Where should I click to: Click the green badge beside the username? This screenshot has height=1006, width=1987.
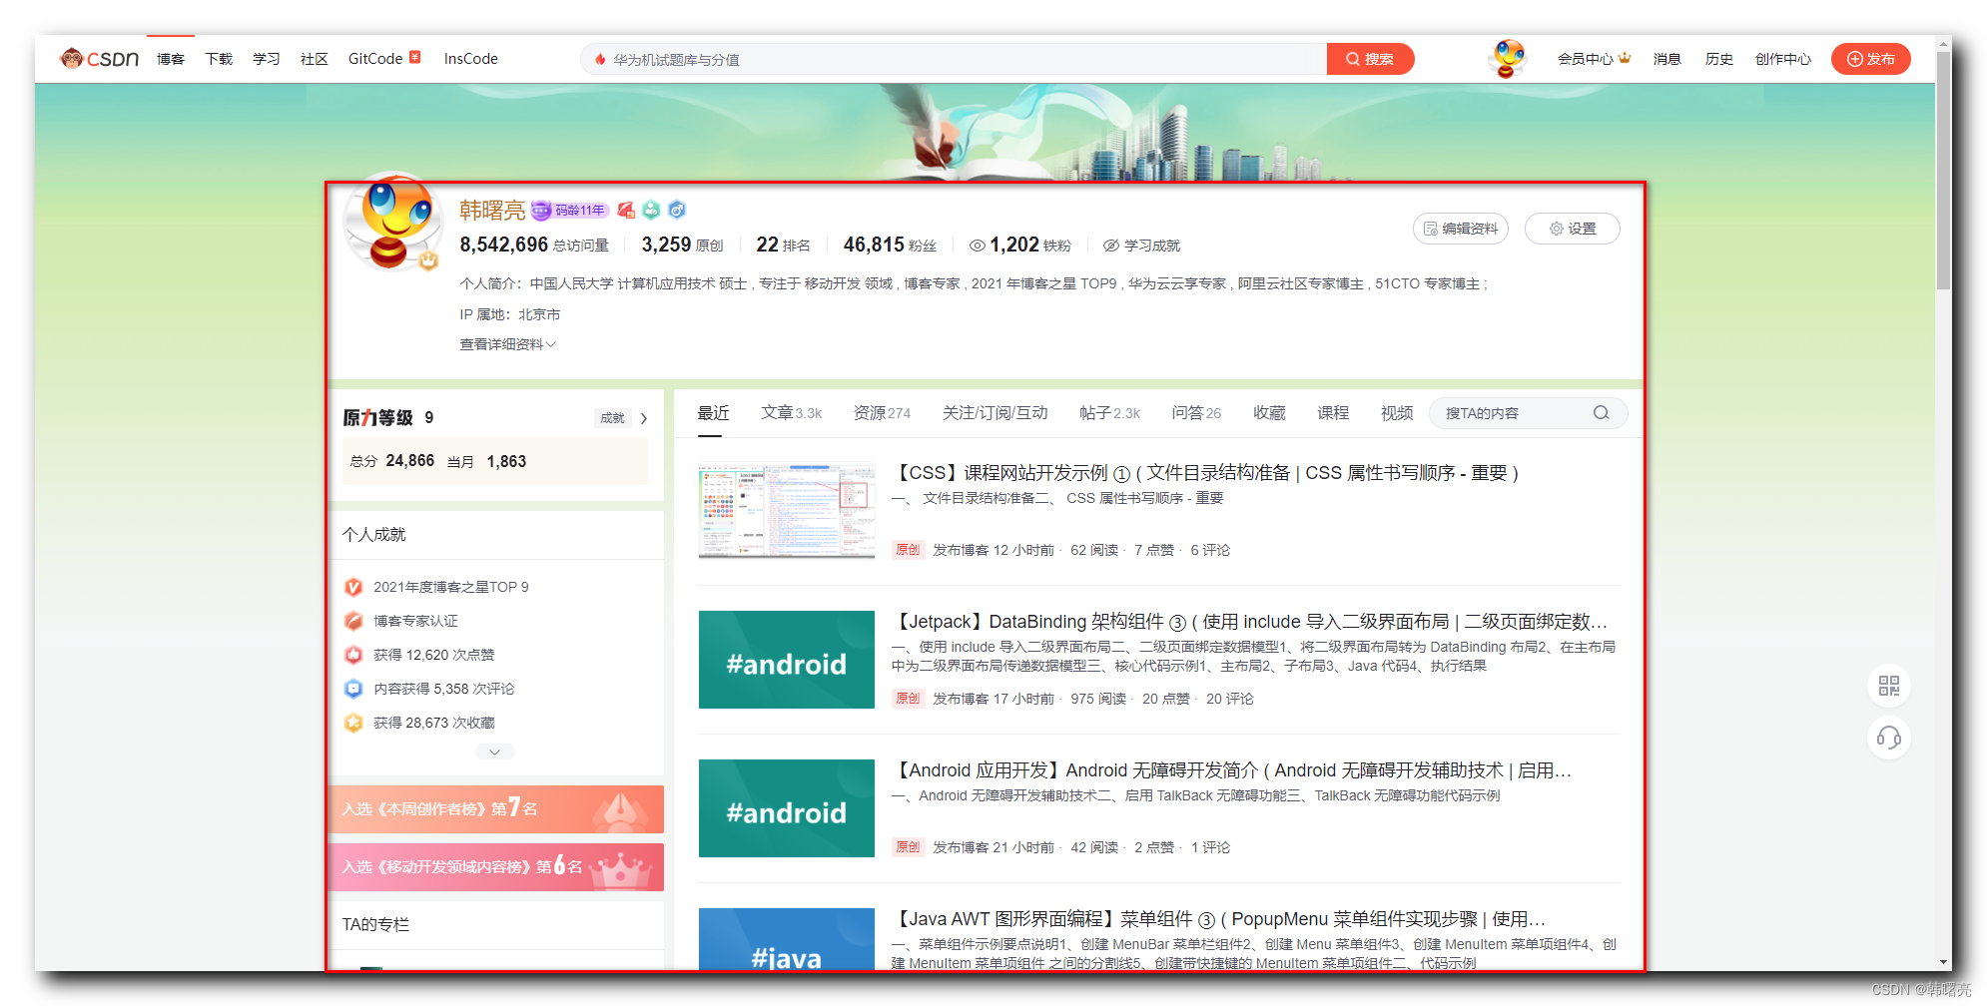tap(651, 210)
